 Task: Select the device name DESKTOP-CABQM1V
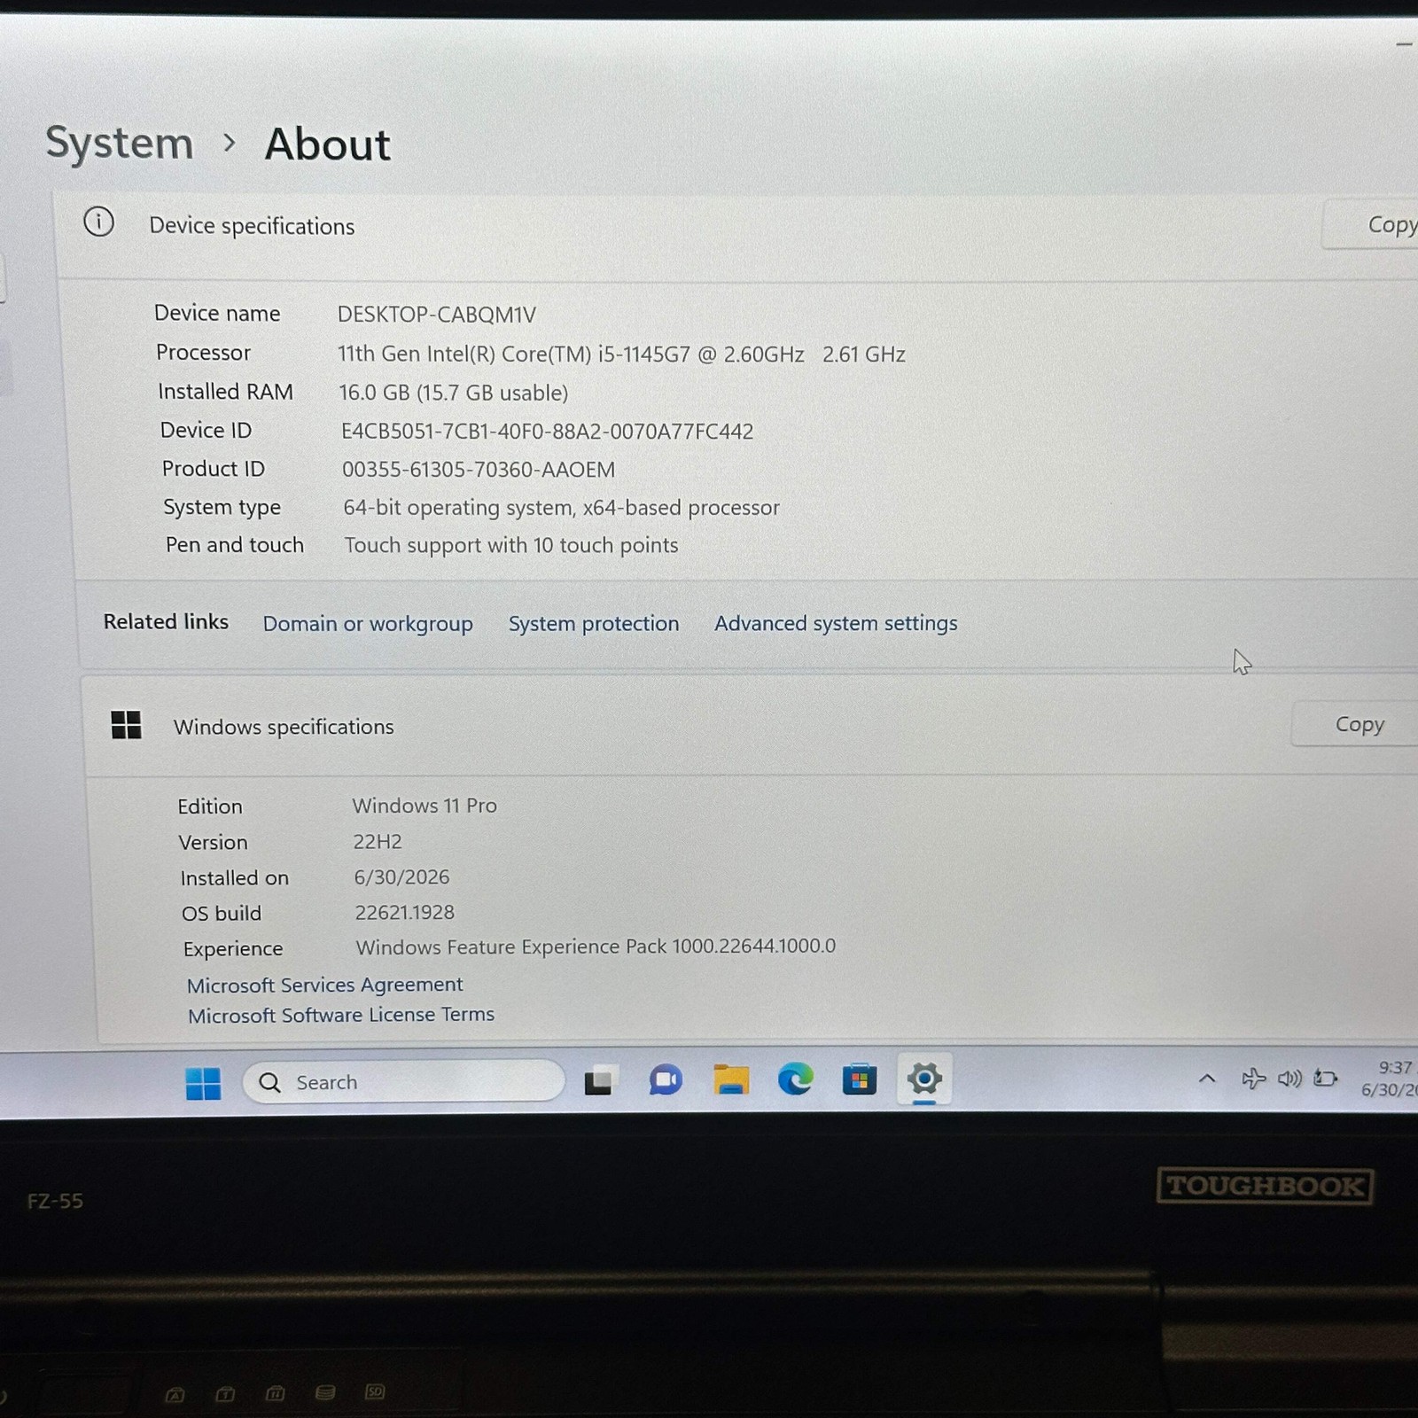point(437,315)
